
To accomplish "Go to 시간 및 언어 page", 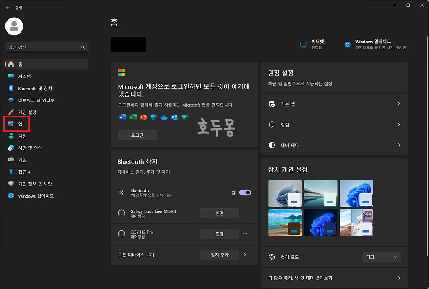I will coord(47,148).
